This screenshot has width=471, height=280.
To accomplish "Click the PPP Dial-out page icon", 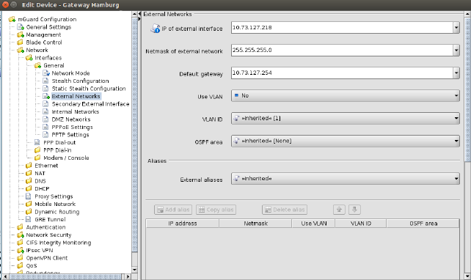I will tap(37, 142).
